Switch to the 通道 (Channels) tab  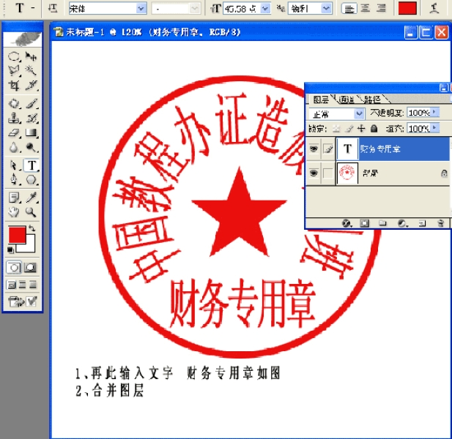(x=347, y=100)
